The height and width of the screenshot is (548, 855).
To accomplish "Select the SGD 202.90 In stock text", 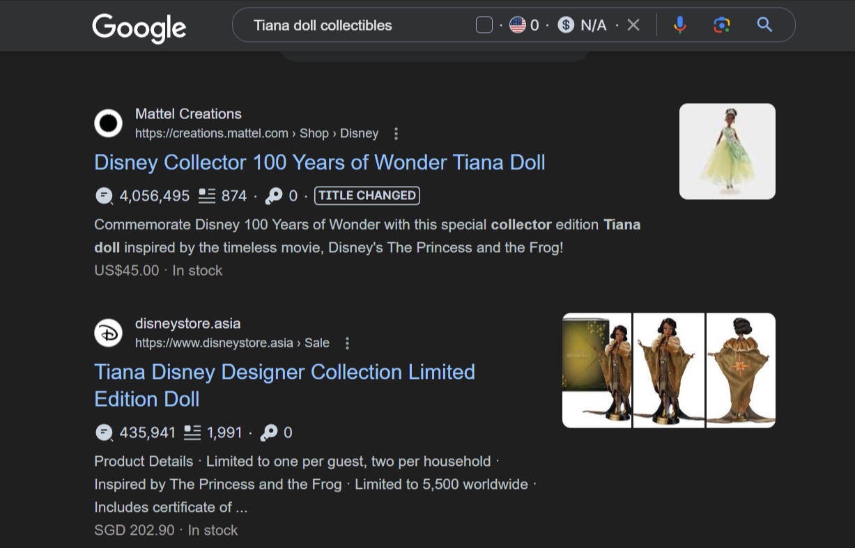I will 166,530.
